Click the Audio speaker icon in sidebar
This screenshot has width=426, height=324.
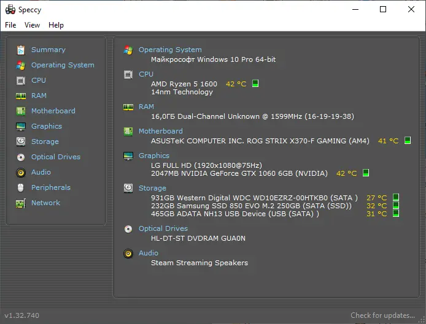pos(21,173)
